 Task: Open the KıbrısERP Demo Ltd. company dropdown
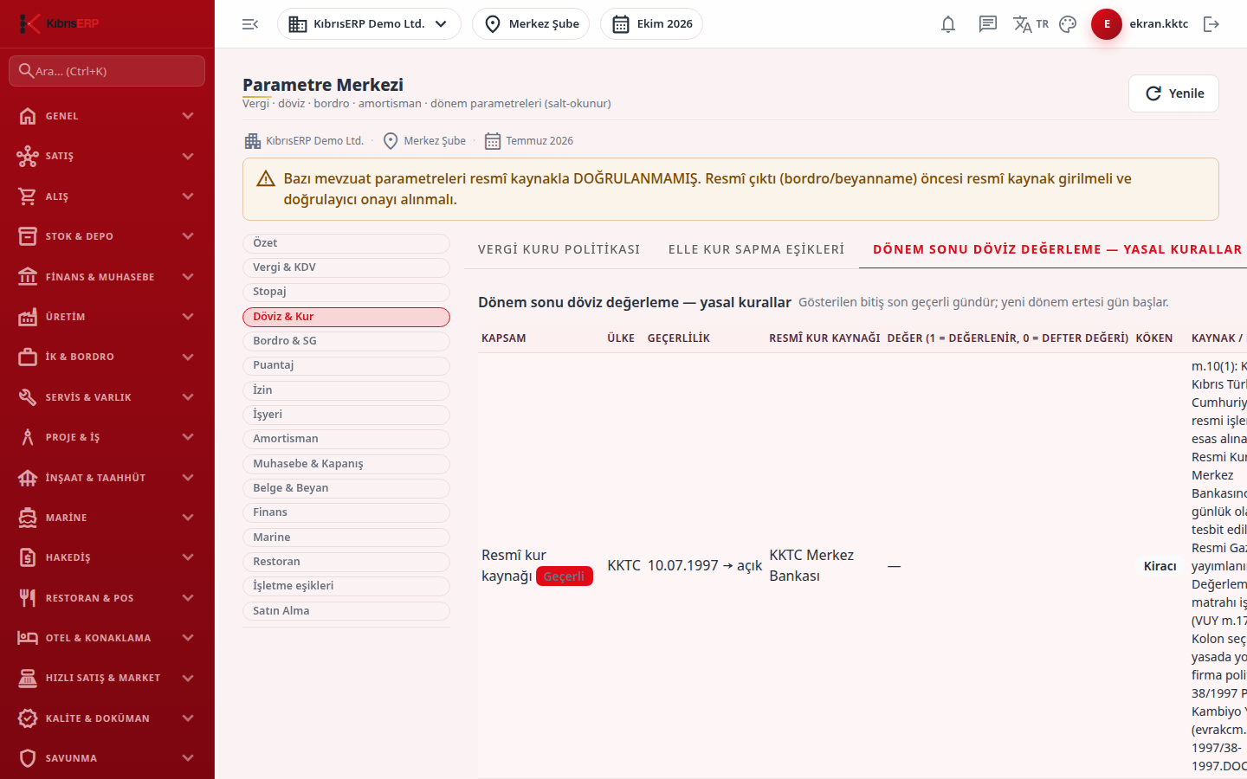pyautogui.click(x=369, y=24)
